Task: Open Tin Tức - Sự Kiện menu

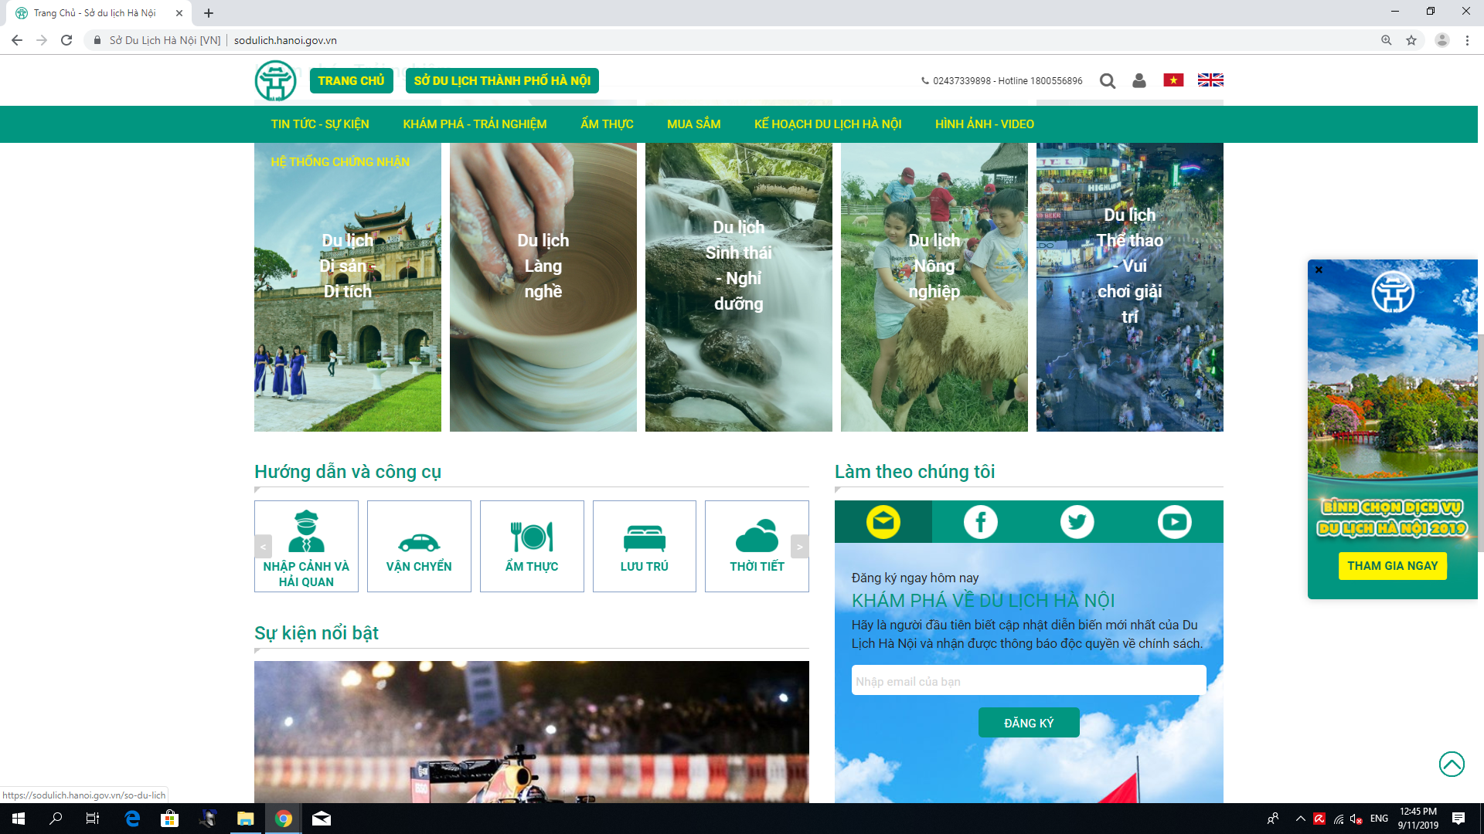Action: (320, 124)
